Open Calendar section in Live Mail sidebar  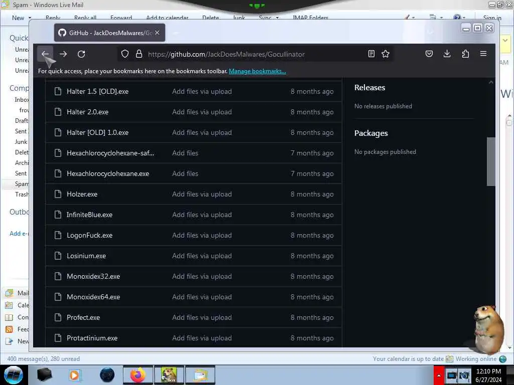(17, 305)
